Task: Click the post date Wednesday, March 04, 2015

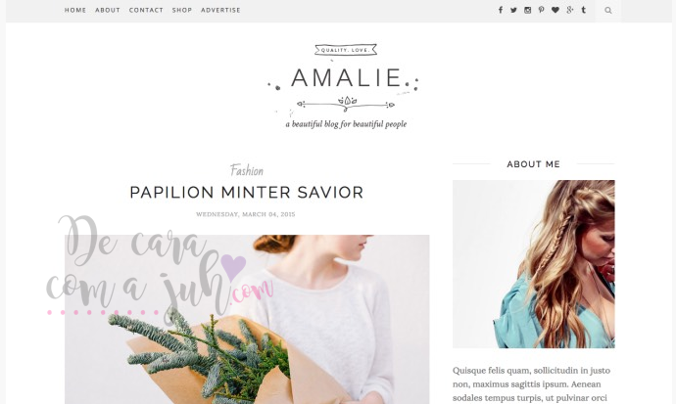Action: click(x=246, y=214)
